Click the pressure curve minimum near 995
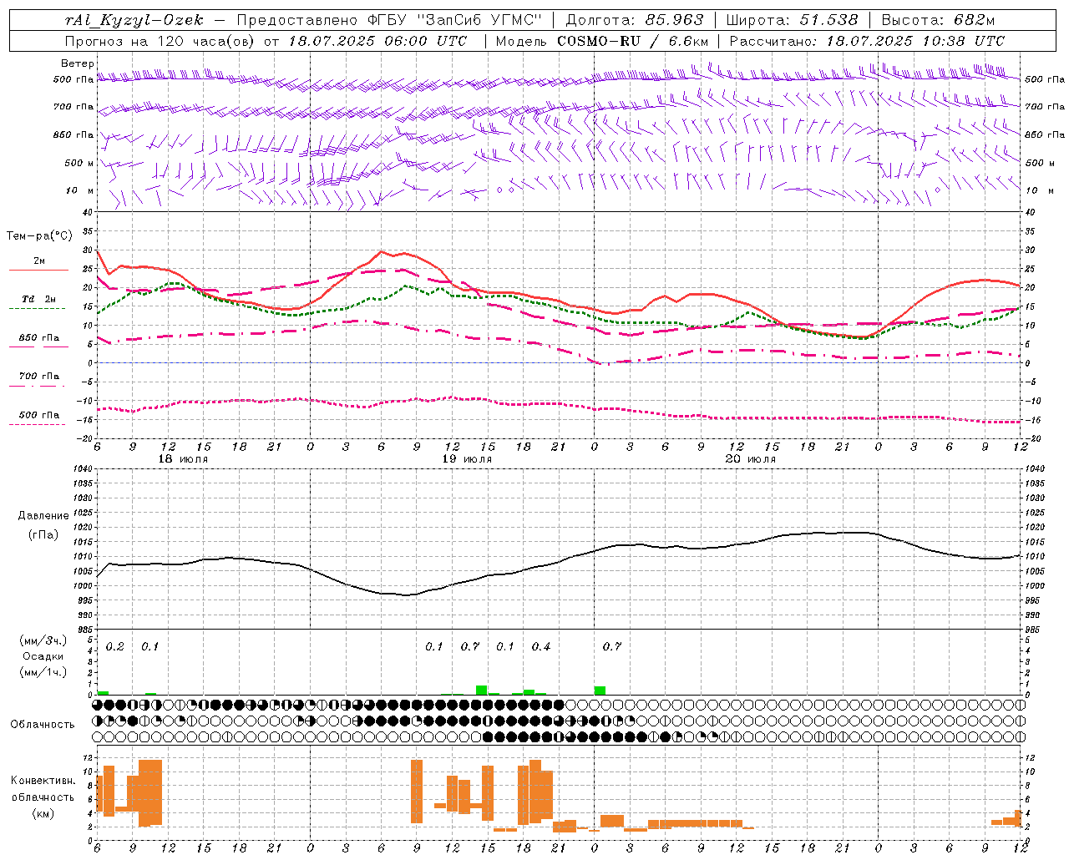The image size is (1069, 855). pyautogui.click(x=407, y=594)
